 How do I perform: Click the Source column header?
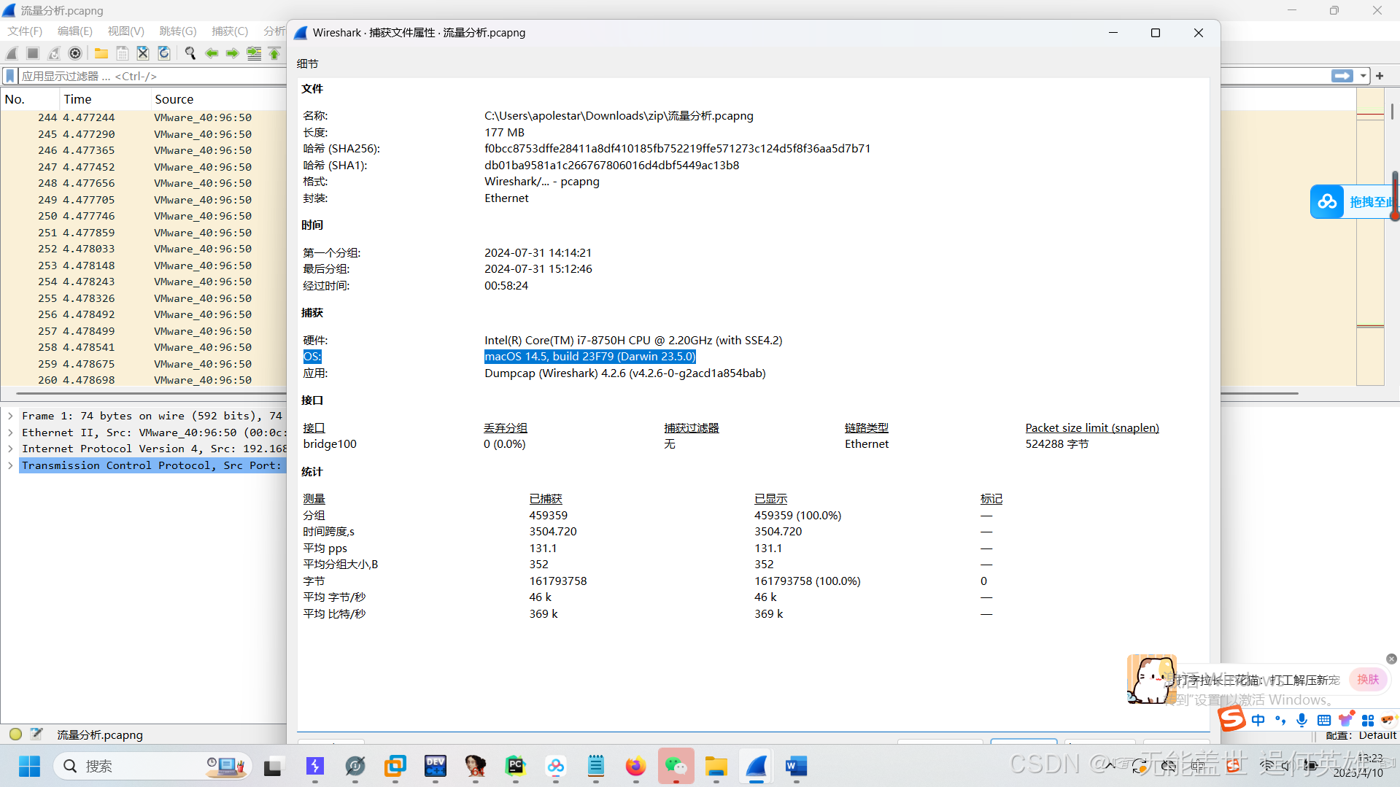click(219, 99)
